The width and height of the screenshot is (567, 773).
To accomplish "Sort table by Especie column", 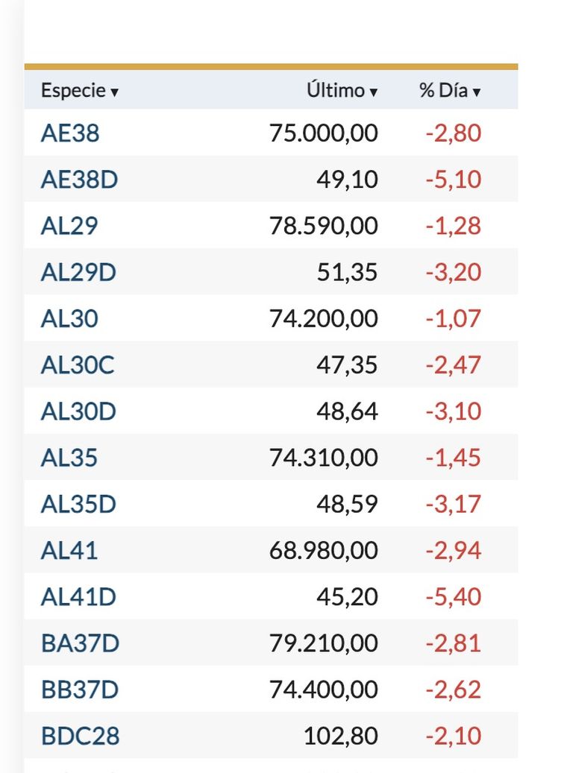I will point(80,91).
